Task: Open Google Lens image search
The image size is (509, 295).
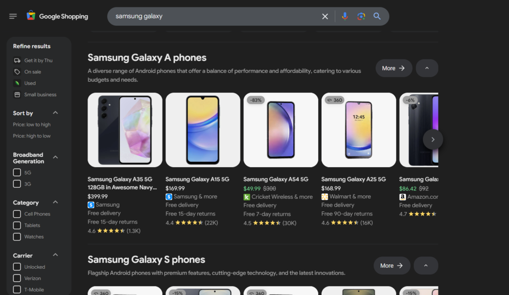Action: coord(362,16)
